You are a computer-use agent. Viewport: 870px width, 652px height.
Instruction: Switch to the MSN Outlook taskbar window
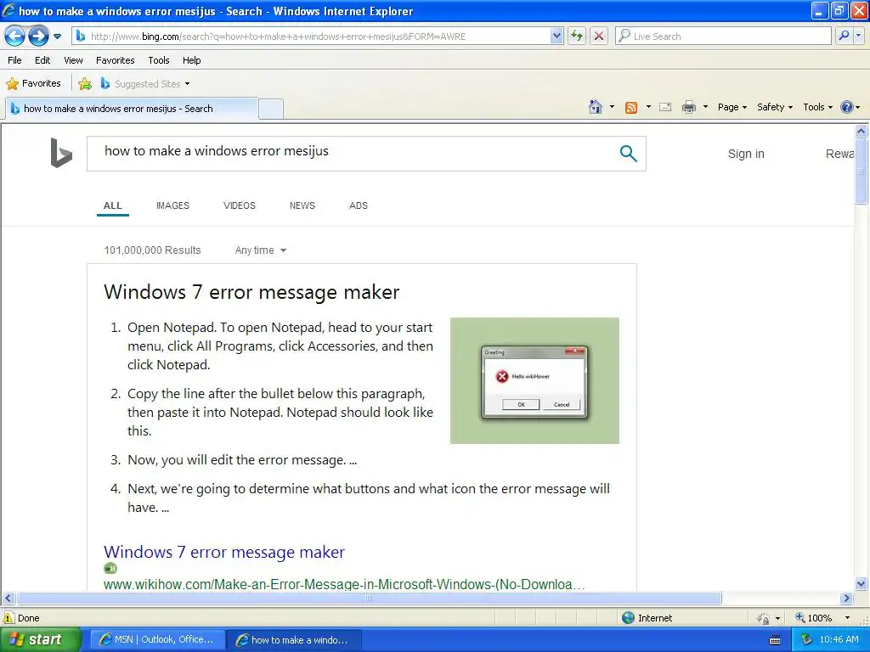[x=157, y=640]
